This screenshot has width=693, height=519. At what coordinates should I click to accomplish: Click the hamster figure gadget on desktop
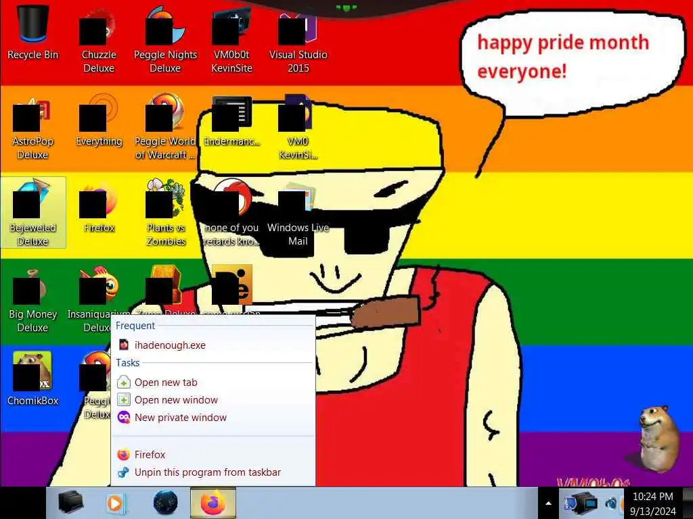pyautogui.click(x=658, y=439)
